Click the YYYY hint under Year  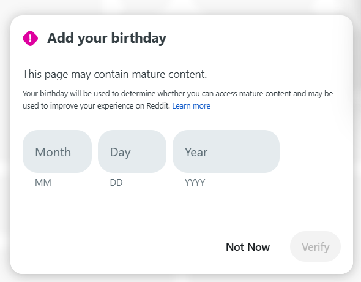click(x=195, y=183)
